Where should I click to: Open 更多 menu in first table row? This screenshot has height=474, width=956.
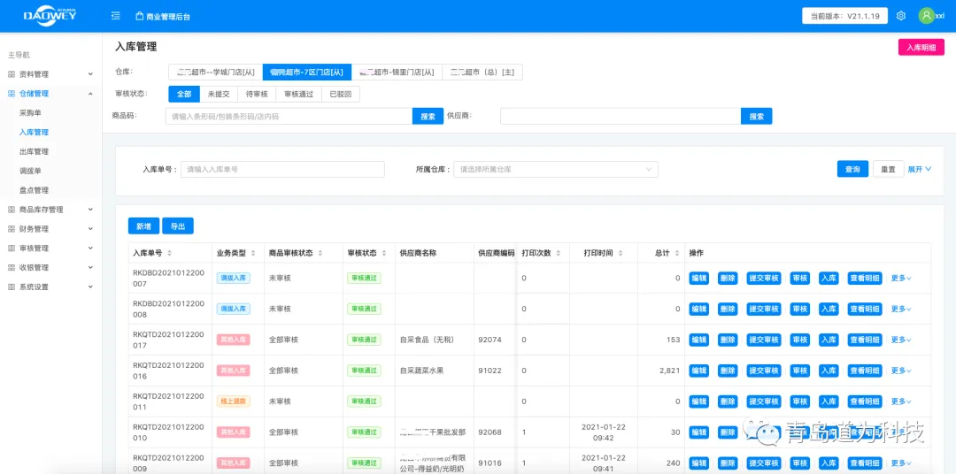pyautogui.click(x=900, y=279)
